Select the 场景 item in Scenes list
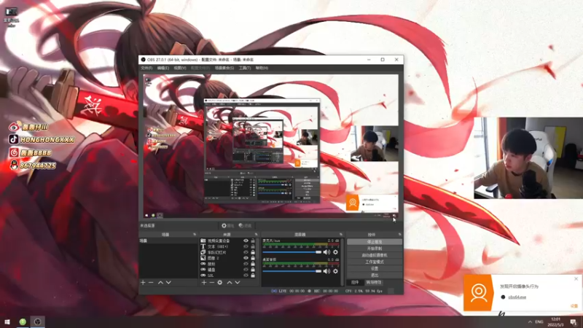583x328 pixels. click(168, 241)
